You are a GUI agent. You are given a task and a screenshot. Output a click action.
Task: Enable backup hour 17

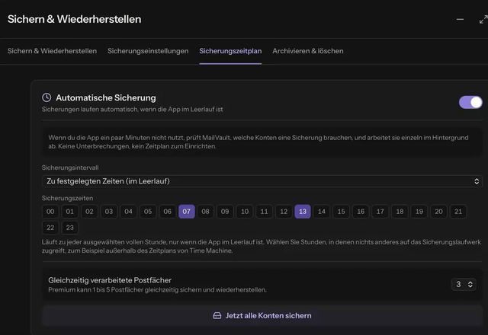pyautogui.click(x=380, y=212)
